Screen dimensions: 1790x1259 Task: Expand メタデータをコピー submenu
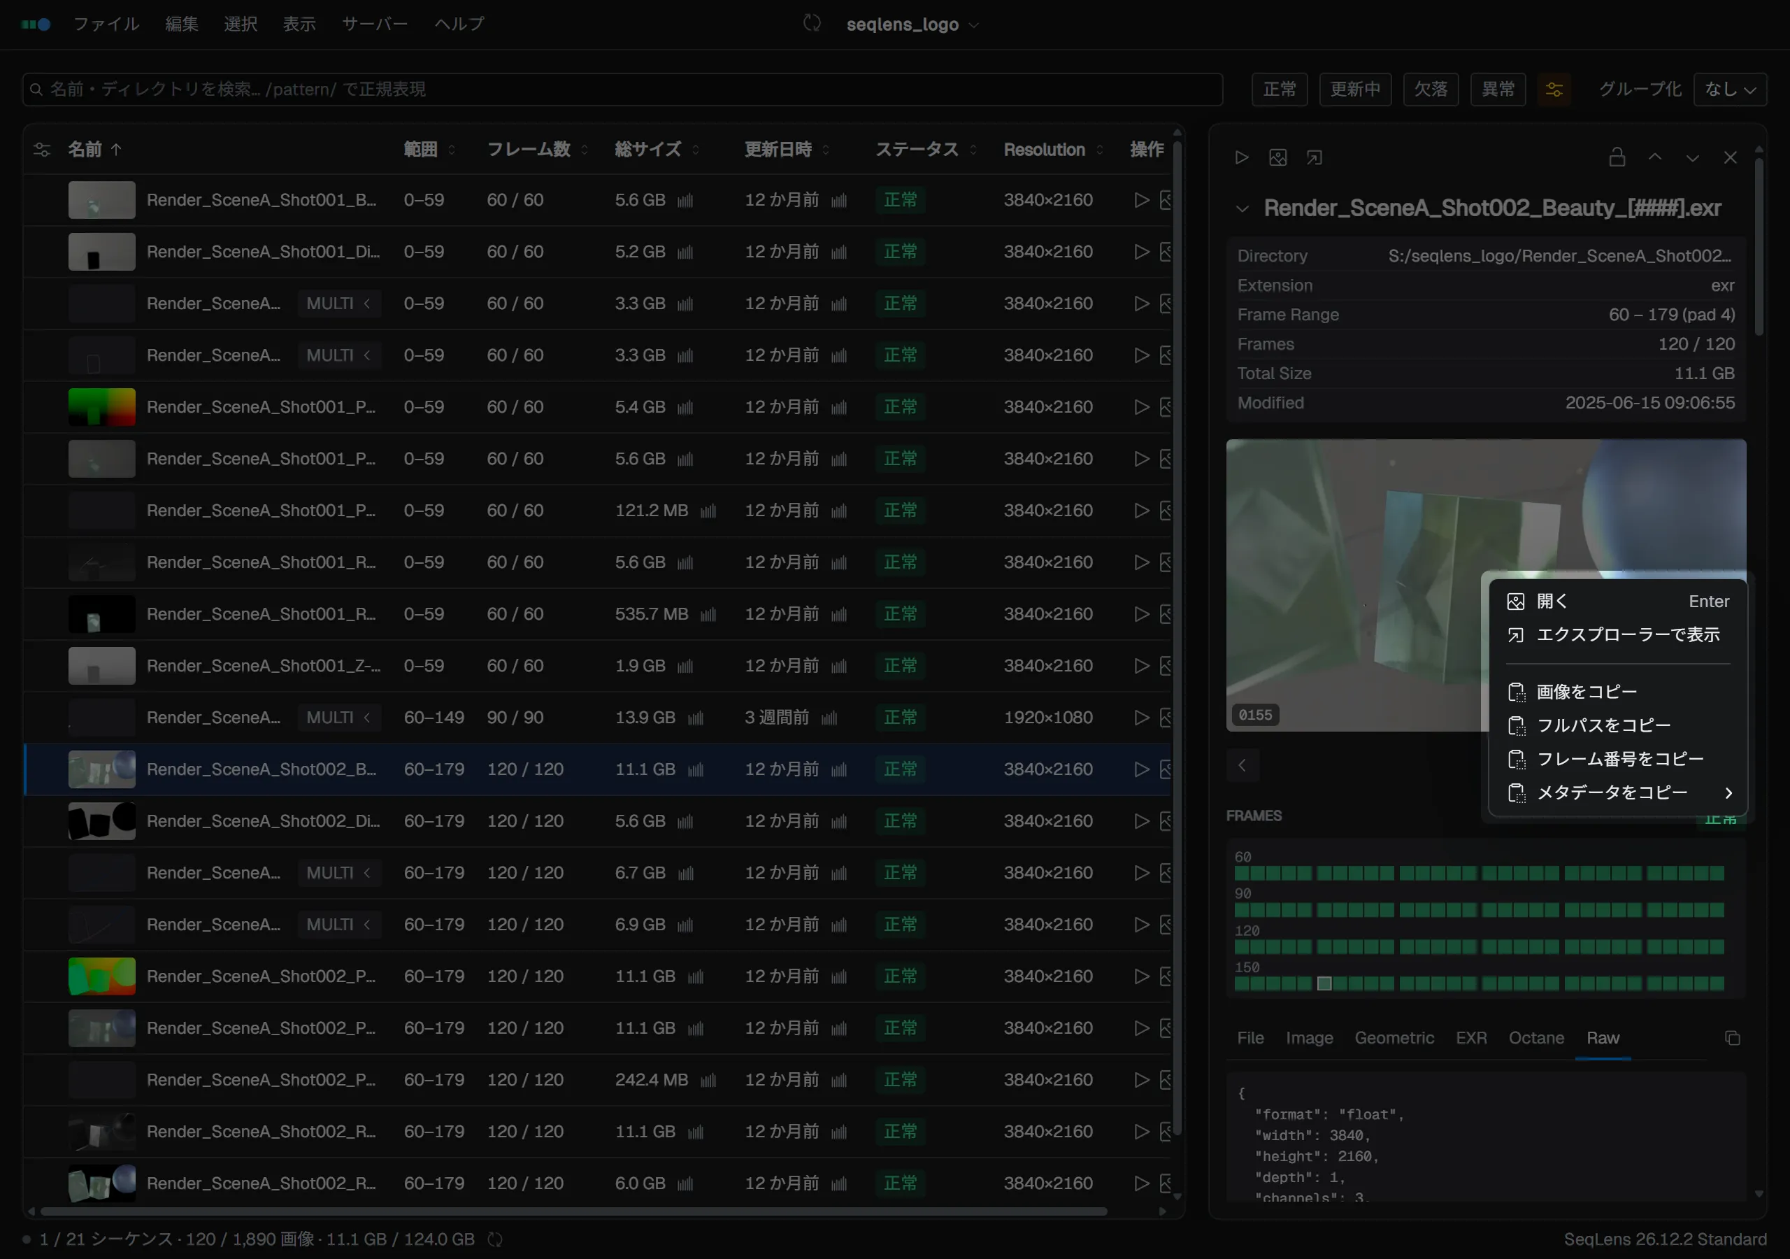(1619, 792)
